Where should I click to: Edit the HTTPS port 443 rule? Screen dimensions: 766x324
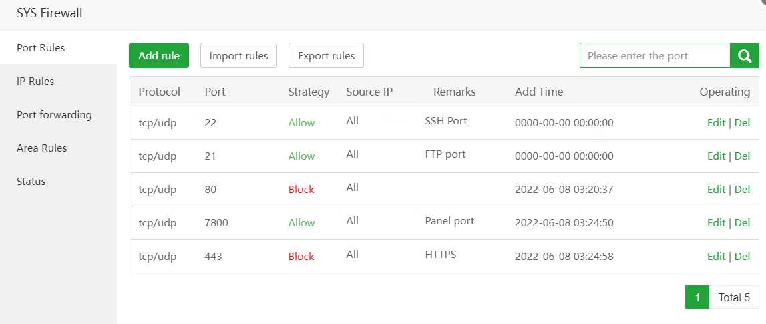[716, 257]
